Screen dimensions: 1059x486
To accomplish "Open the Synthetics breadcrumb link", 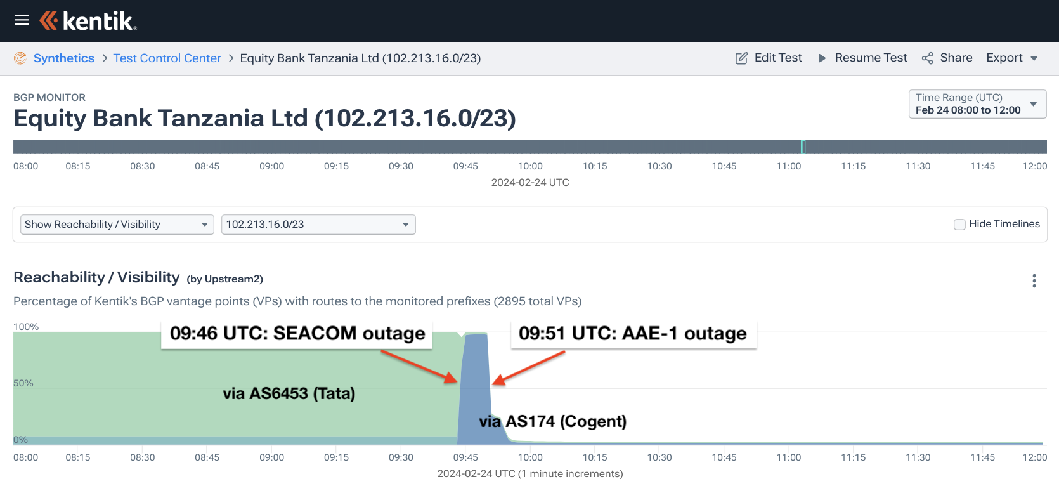I will (63, 58).
